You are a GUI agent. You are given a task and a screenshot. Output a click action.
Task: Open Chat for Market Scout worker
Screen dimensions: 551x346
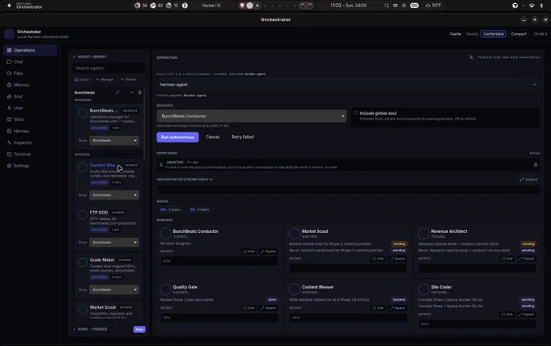point(378,259)
